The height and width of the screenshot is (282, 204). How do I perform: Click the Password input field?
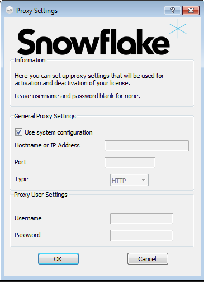[141, 235]
